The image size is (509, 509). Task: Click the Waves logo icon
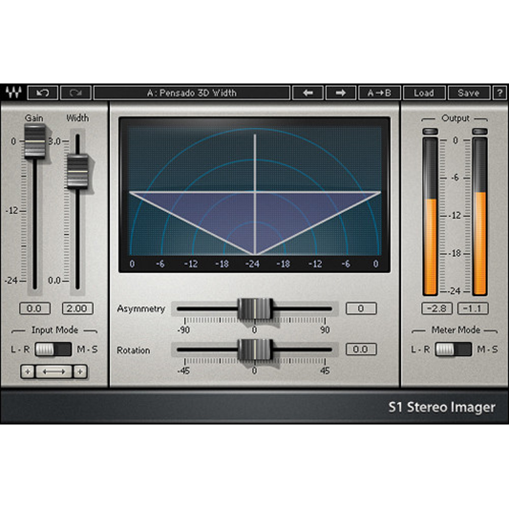[x=13, y=92]
